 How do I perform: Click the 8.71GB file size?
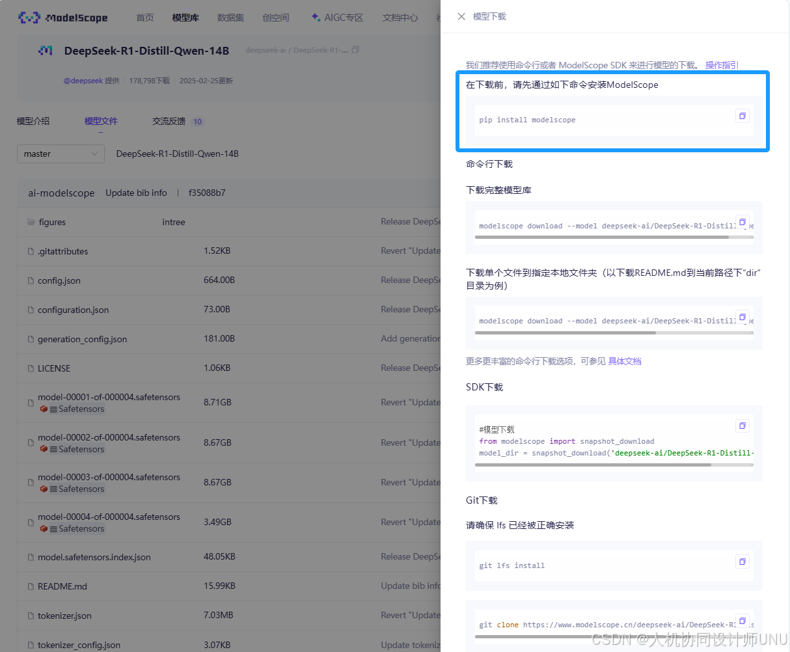click(x=217, y=402)
